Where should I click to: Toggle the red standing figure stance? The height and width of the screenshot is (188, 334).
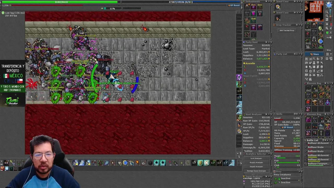[x=331, y=24]
